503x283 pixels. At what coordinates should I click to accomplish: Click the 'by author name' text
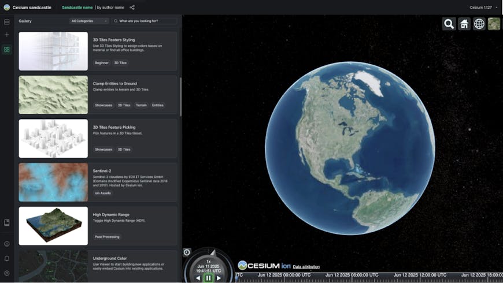110,8
